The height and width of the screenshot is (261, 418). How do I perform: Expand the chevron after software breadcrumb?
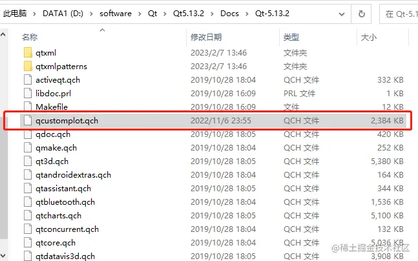140,14
